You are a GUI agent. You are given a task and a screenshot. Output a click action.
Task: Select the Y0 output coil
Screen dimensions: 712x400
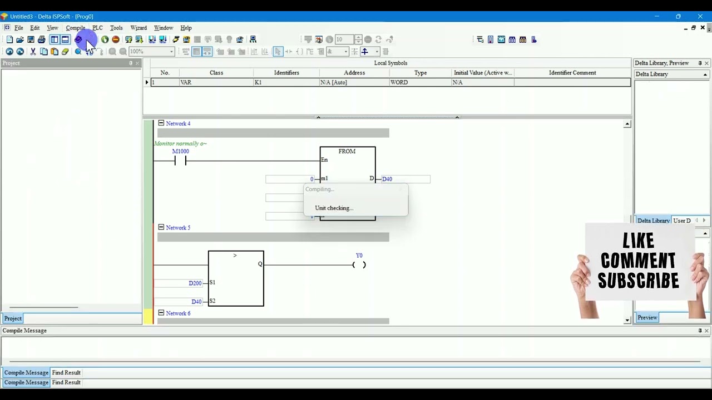pyautogui.click(x=359, y=265)
